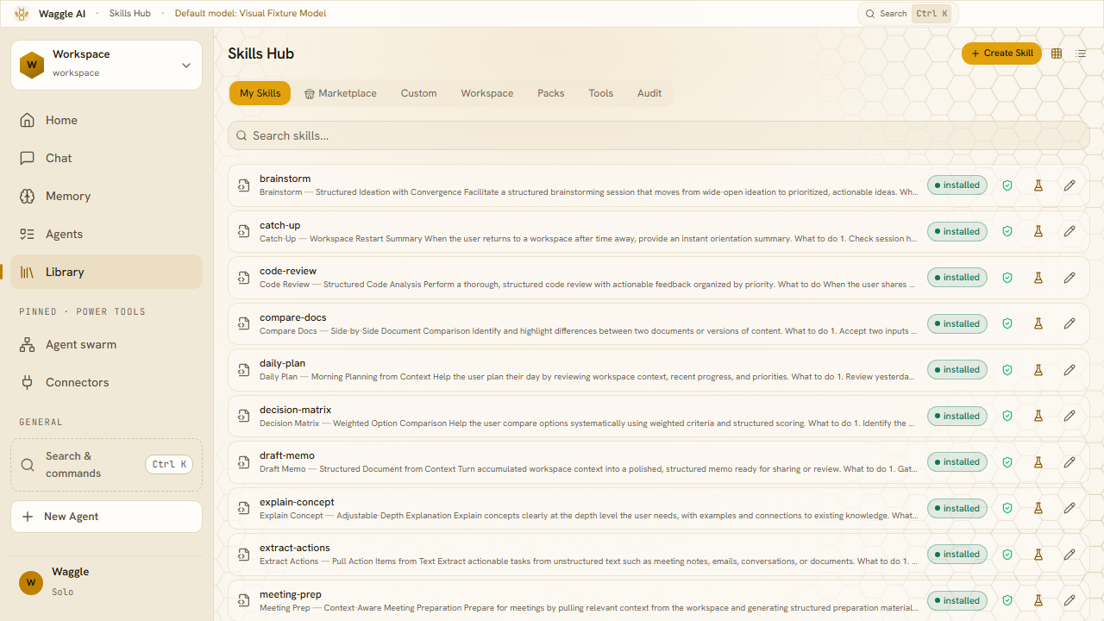The width and height of the screenshot is (1104, 621).
Task: Open Connectors plug icon in sidebar
Action: [x=28, y=382]
